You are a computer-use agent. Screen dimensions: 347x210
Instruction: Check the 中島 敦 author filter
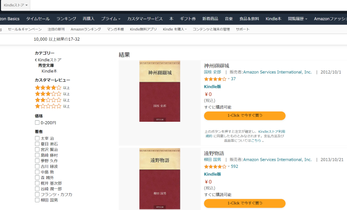(x=37, y=172)
